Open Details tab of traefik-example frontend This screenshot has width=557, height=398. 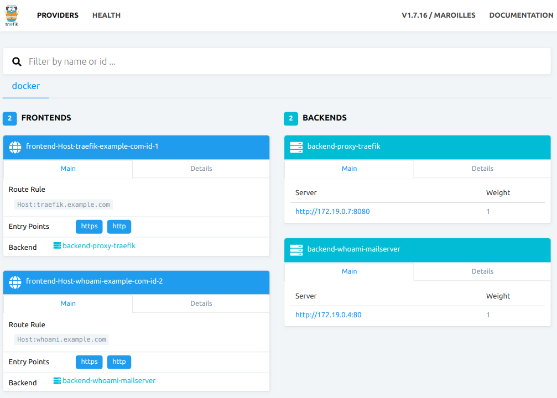pos(201,169)
